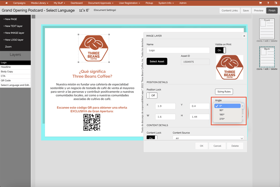Toggle the Position Lock switch
Viewport: 280px width, 187px height.
[x=152, y=95]
